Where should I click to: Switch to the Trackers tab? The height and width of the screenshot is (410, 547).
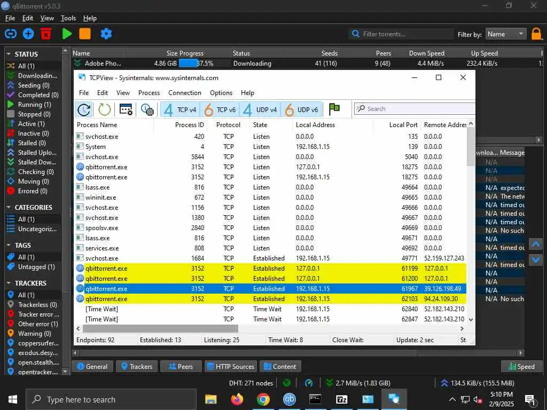pyautogui.click(x=137, y=366)
